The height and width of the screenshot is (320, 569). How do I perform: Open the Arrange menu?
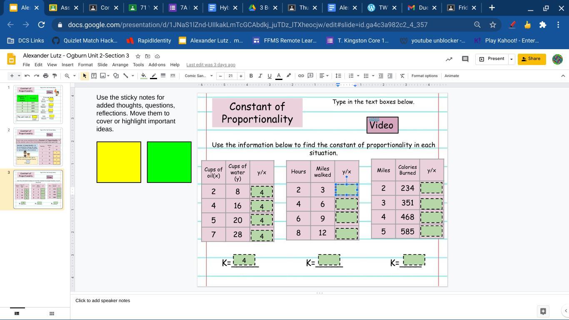click(120, 65)
